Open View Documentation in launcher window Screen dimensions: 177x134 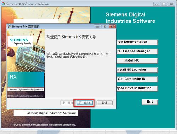point(137,42)
